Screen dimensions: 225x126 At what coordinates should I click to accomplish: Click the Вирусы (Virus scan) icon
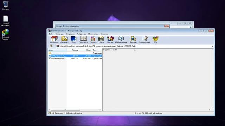point(133,40)
